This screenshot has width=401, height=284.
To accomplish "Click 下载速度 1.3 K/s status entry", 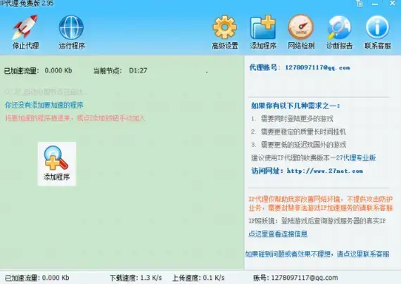I will coord(136,278).
